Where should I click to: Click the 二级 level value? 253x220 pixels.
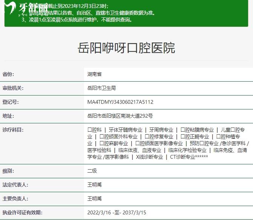tap(92, 171)
